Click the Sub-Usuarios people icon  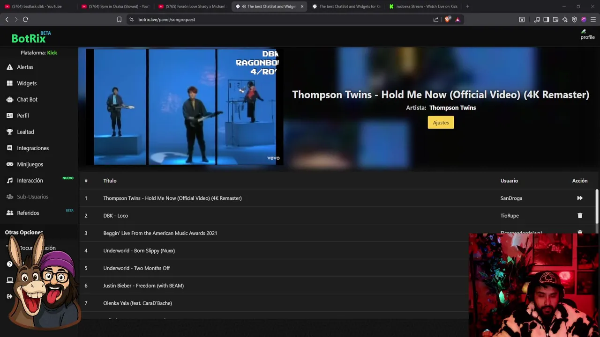9,197
